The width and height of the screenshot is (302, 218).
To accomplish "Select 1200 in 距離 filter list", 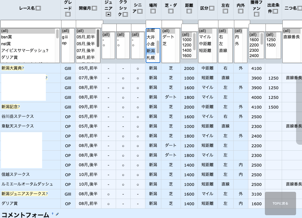I will point(187,45).
